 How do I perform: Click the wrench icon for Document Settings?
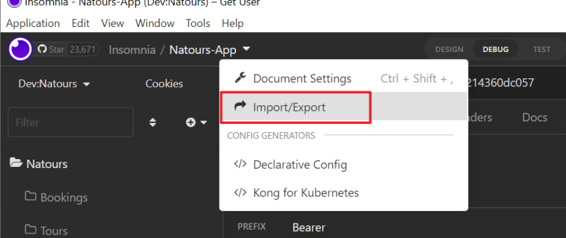point(240,78)
